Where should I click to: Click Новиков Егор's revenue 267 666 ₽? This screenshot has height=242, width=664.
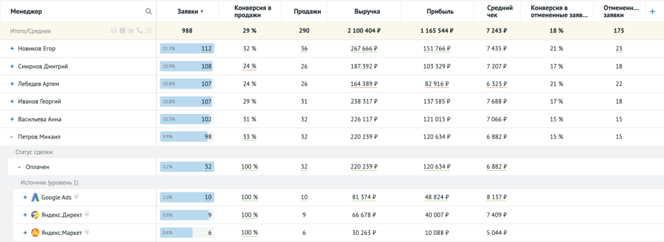364,49
